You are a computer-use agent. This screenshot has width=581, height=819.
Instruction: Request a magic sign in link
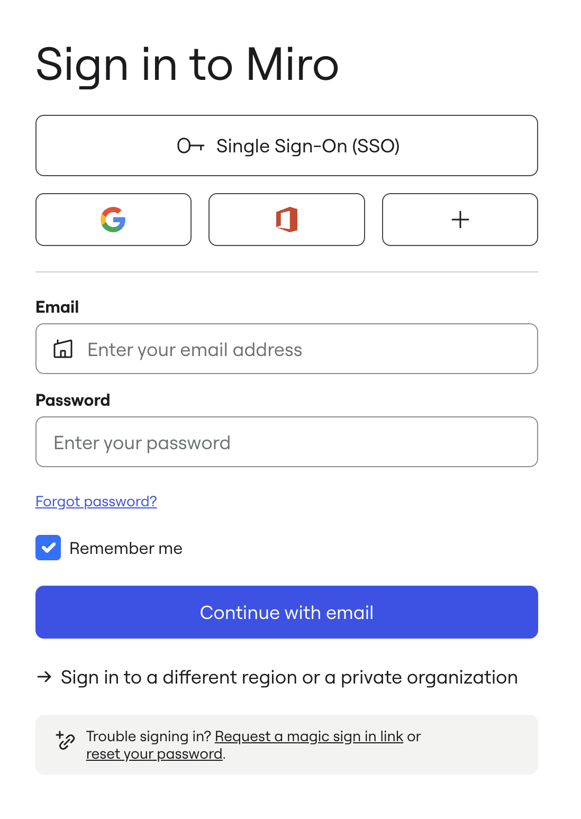pos(309,736)
